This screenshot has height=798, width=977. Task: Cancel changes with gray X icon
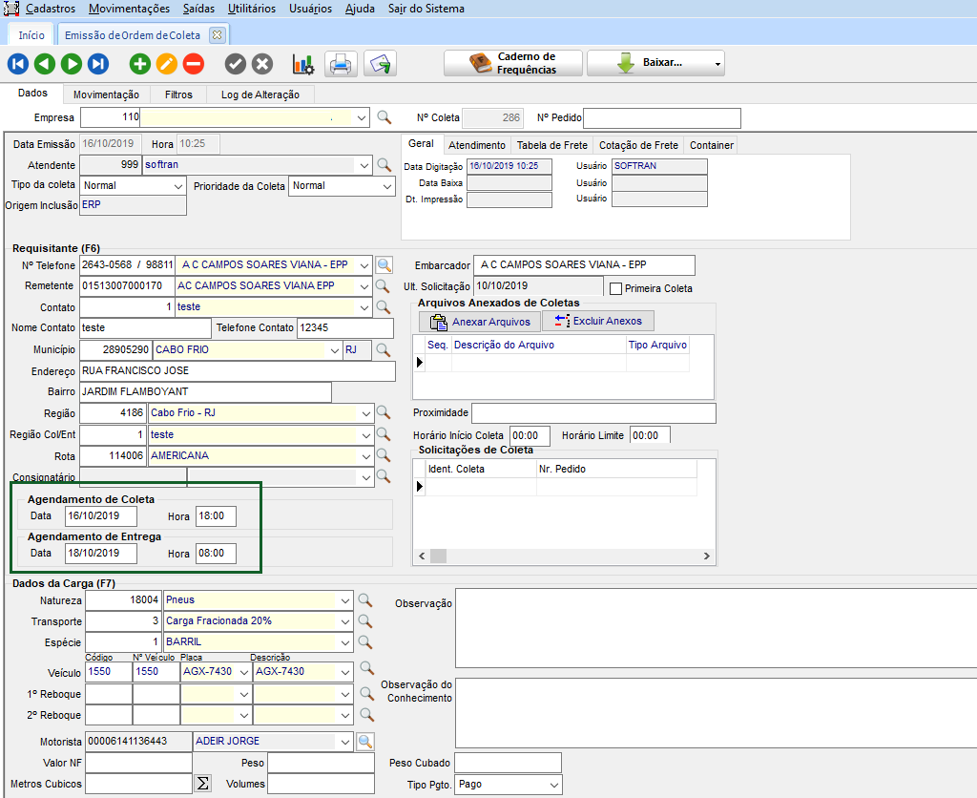[x=261, y=64]
